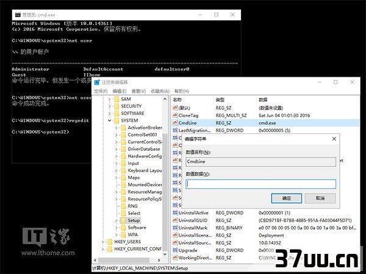366x274 pixels.
Task: Select the Select key in tree
Action: [134, 213]
